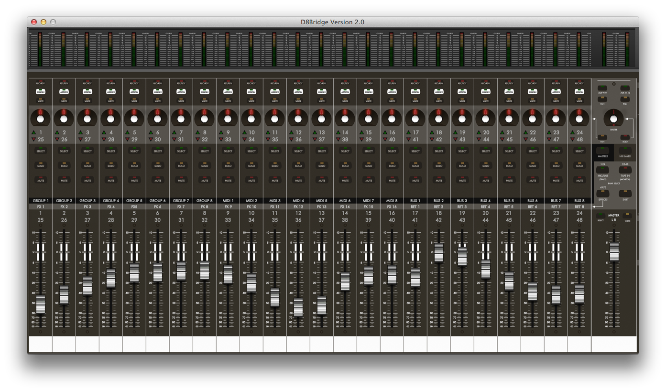Click the BUS 8 channel label
Screen dimensions: 666x392
(x=579, y=201)
